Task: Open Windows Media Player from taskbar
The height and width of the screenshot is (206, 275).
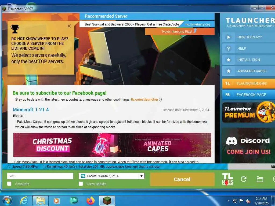Action: coord(57,201)
